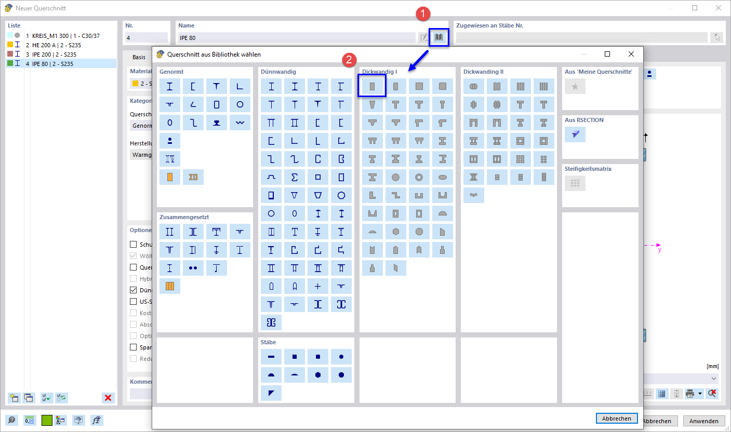
Task: Pick the trapezoid section under Dickwandig I
Action: 373,104
